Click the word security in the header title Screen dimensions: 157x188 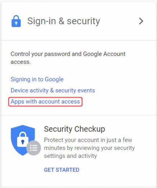point(83,21)
